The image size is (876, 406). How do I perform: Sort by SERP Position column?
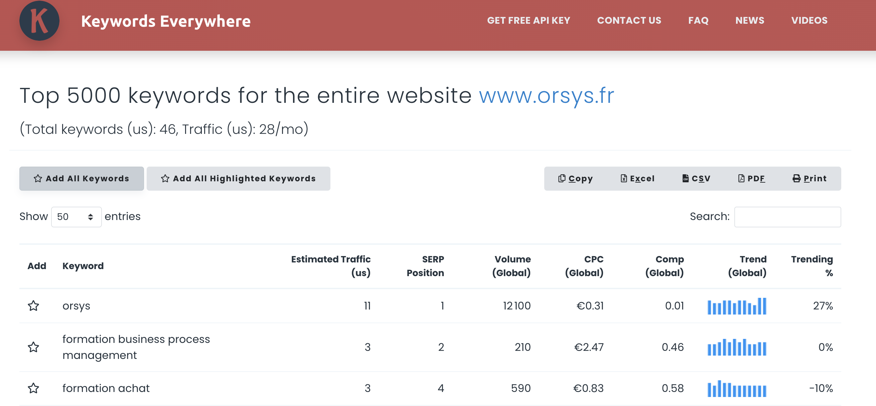point(425,266)
